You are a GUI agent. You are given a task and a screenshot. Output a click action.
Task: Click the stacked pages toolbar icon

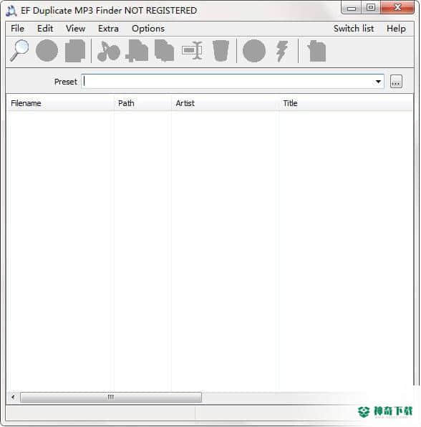(x=75, y=51)
